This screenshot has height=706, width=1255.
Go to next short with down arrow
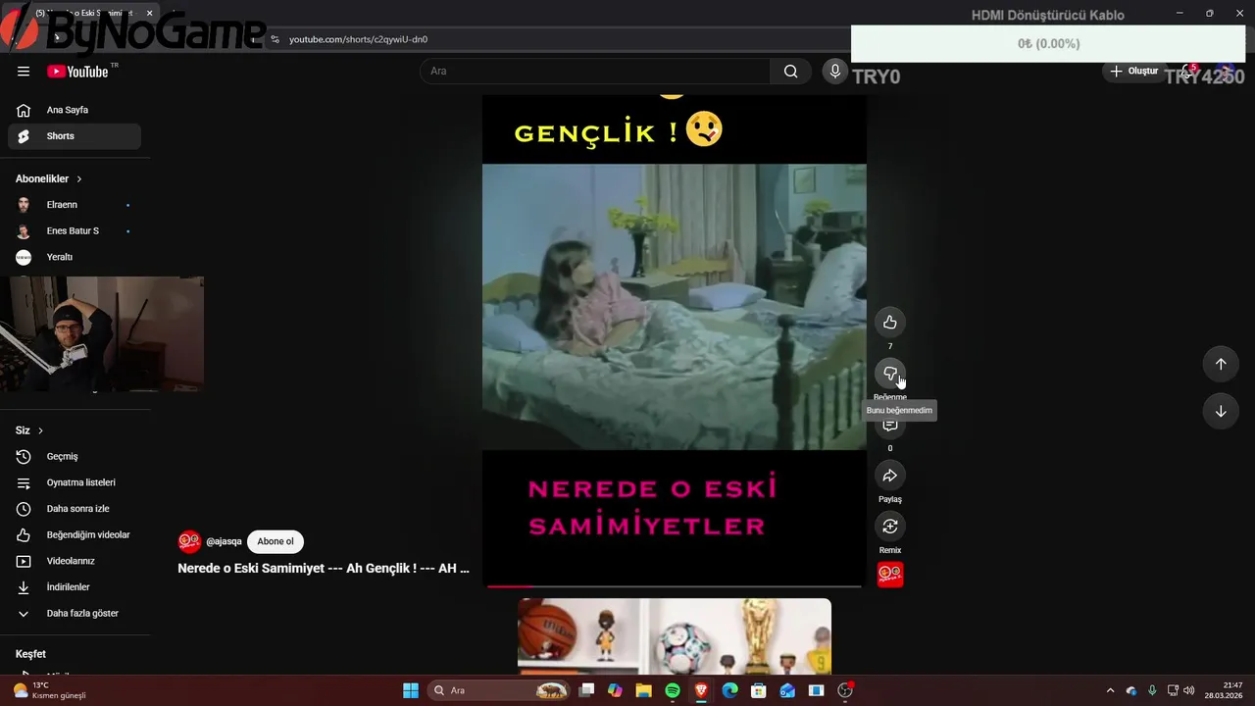[1221, 411]
